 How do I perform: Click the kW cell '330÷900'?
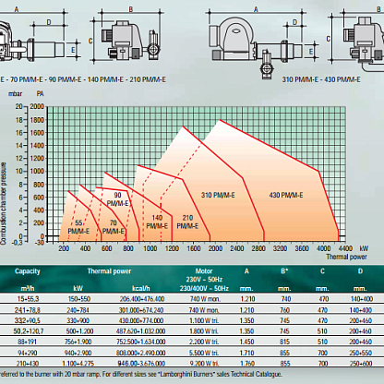(78, 320)
